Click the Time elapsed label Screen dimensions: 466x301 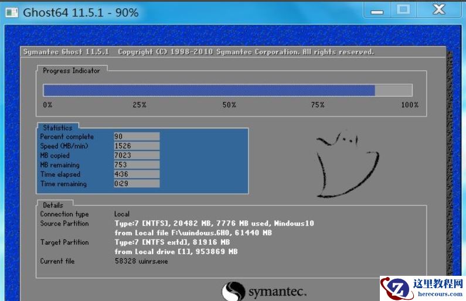coord(60,175)
